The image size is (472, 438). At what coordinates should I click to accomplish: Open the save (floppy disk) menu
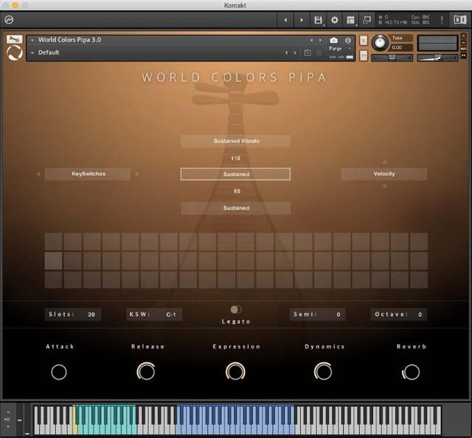click(318, 20)
